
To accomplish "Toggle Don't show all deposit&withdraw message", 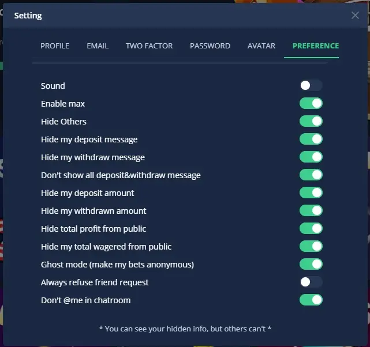I will pyautogui.click(x=311, y=175).
